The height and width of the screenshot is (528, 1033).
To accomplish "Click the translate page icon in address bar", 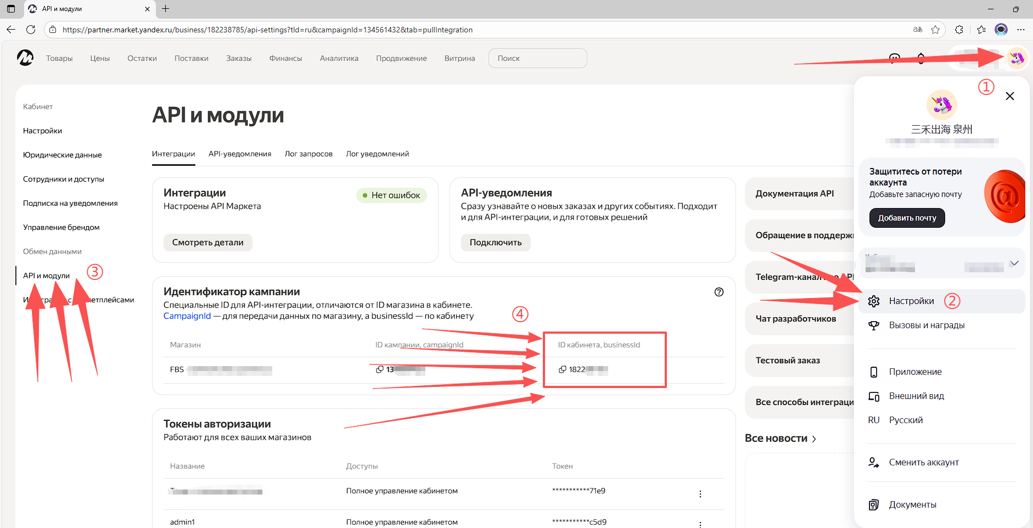I will [918, 30].
